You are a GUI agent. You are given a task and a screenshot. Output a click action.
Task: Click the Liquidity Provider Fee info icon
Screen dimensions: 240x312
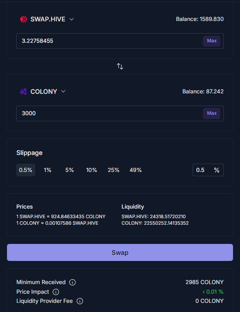[x=80, y=301]
